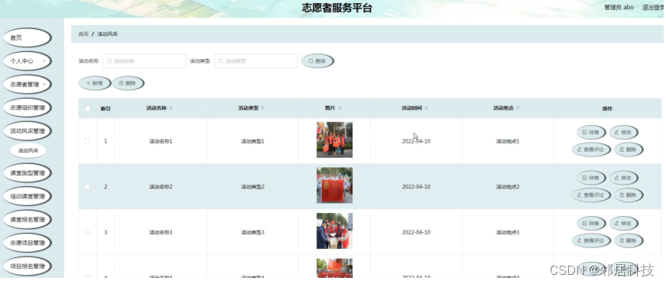Click 查看评论 for 活动名称2 row
The image size is (666, 284).
point(591,195)
